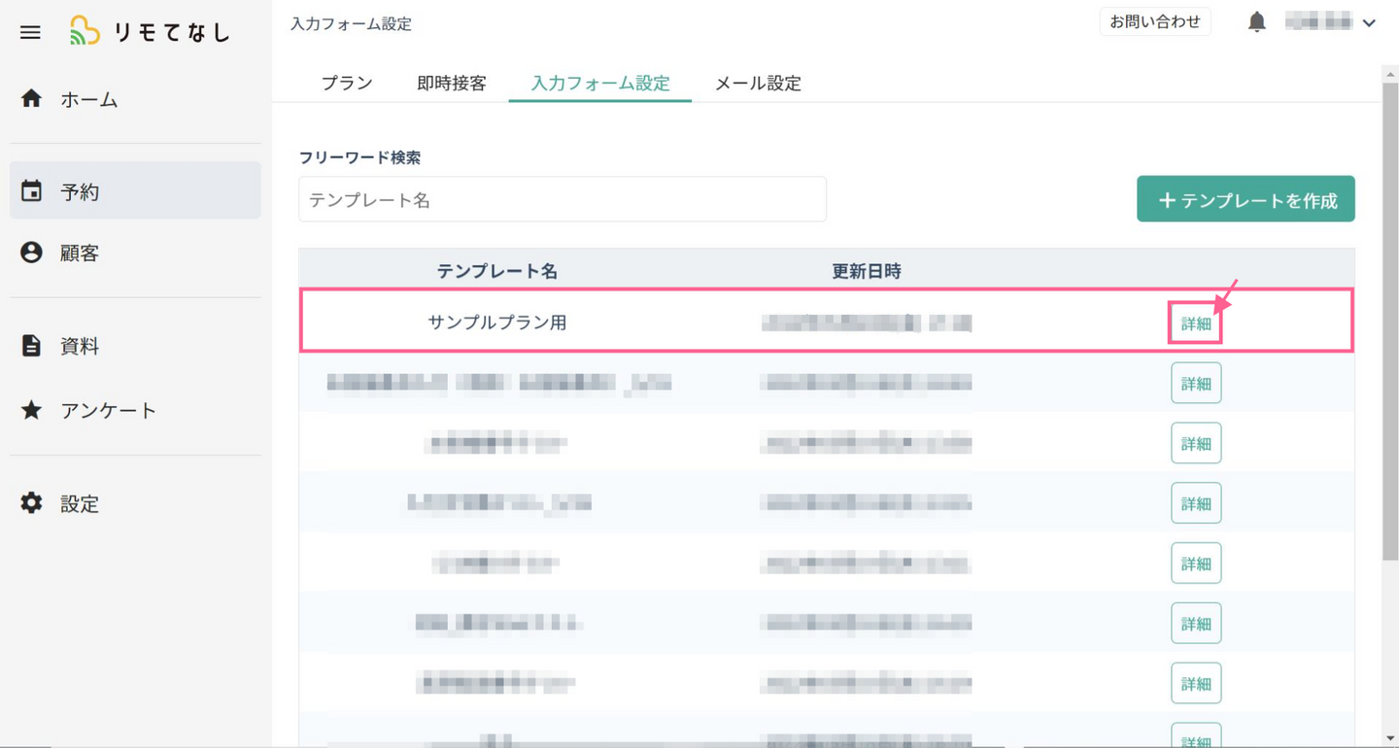Select the 入力フォーム設定 tab
The height and width of the screenshot is (748, 1399).
click(x=600, y=84)
